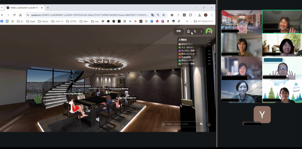Toggle the muted microphone in Spatial

195,31
